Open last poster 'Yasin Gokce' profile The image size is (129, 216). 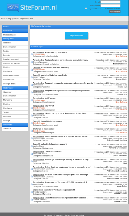point(122,186)
